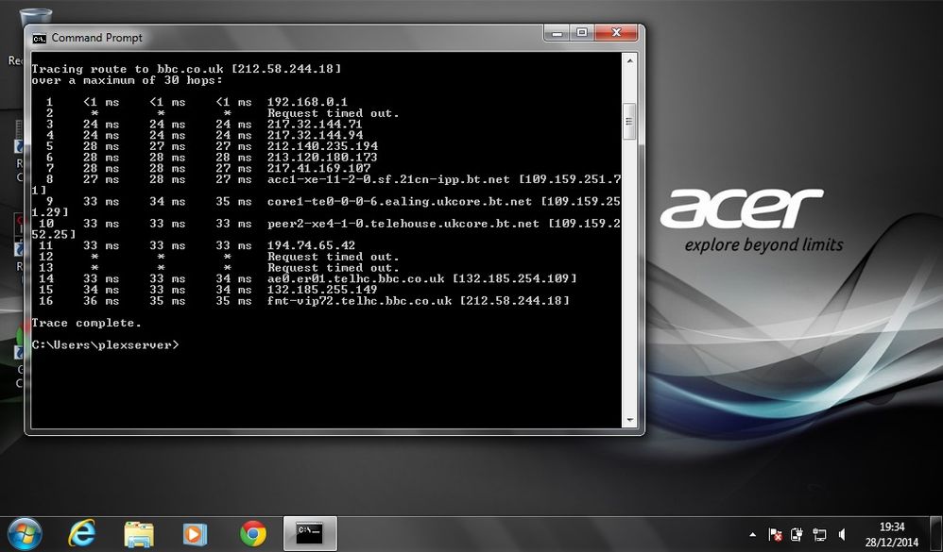Click the console vertical scrollbar thumb

pos(629,122)
